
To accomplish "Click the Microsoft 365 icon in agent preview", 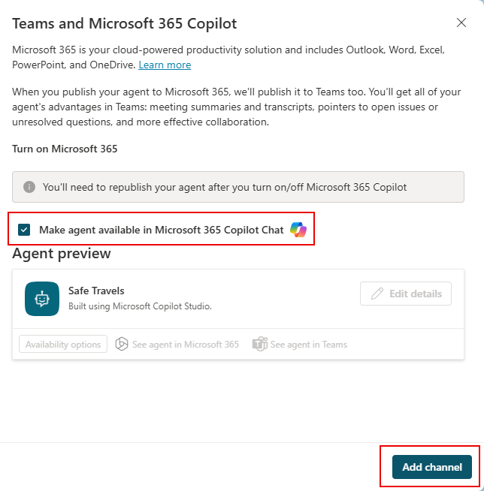I will 122,345.
